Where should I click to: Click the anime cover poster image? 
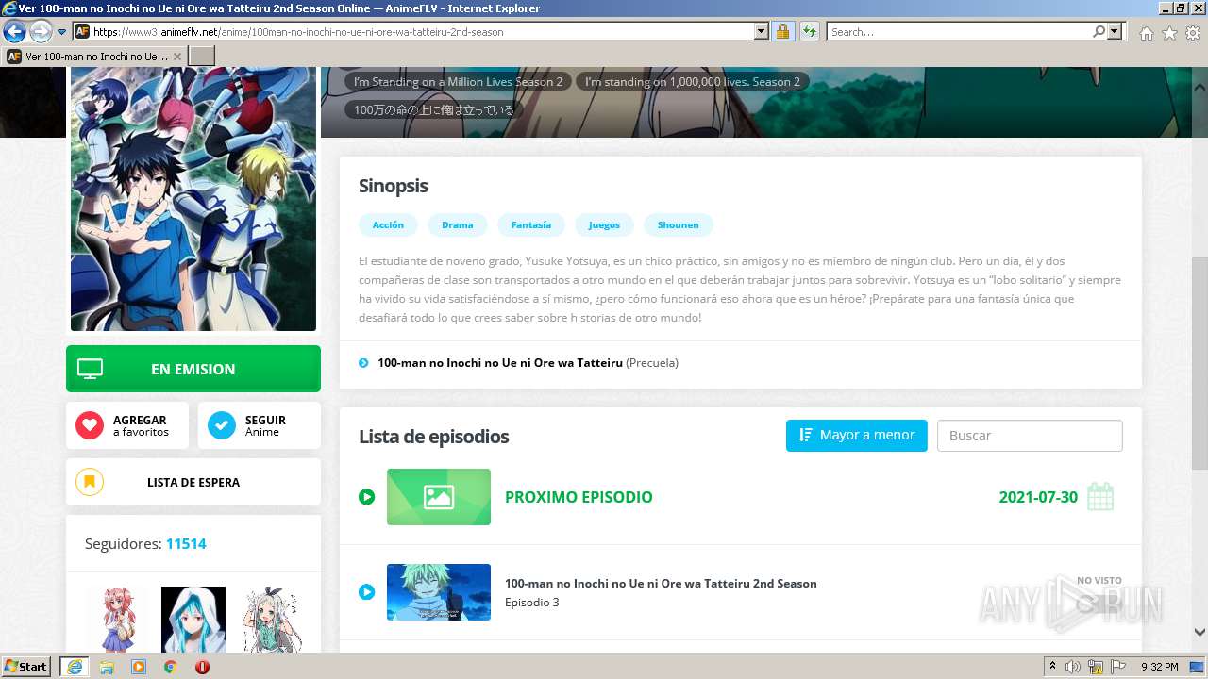click(193, 199)
